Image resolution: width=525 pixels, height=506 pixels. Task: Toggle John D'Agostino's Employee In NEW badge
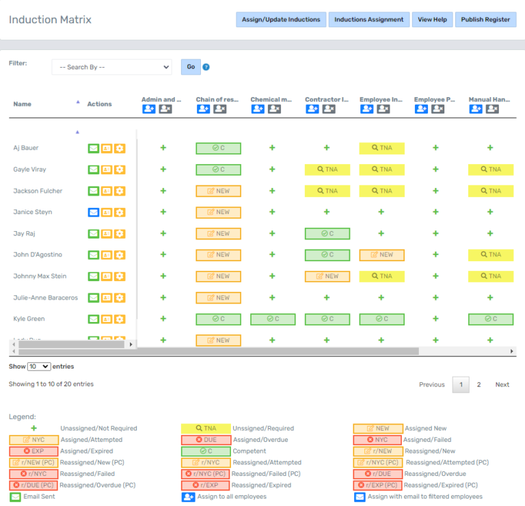point(382,255)
